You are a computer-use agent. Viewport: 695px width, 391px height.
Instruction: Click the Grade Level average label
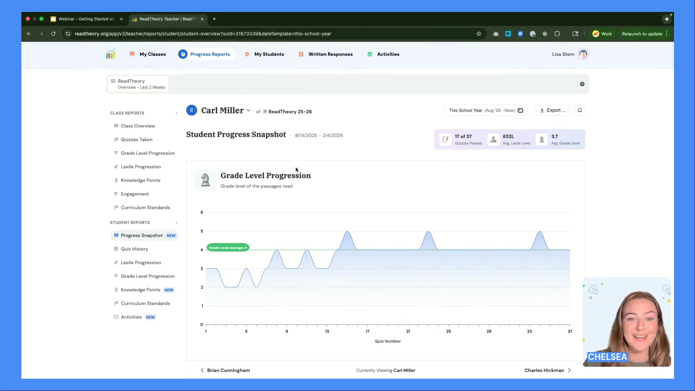(x=228, y=248)
